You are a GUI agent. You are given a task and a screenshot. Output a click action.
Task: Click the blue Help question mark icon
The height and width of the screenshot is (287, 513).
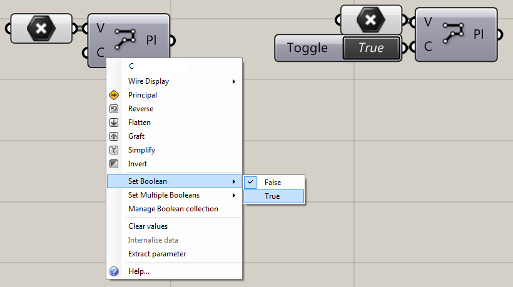[x=114, y=271]
